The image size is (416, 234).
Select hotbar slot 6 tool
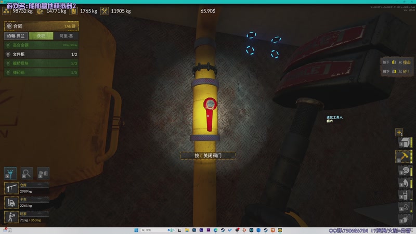(x=405, y=207)
